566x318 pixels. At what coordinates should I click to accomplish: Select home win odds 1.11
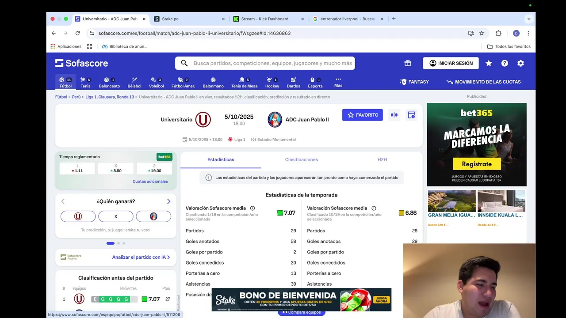coord(77,168)
